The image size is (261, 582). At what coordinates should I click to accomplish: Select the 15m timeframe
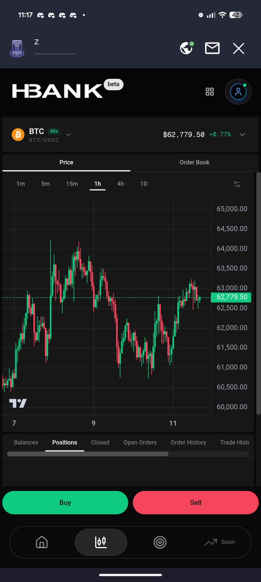pyautogui.click(x=72, y=184)
